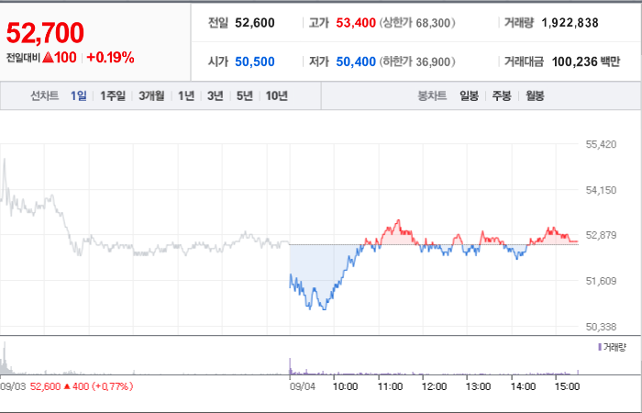The width and height of the screenshot is (642, 413).
Task: Click the 09/03 date label
Action: [13, 386]
